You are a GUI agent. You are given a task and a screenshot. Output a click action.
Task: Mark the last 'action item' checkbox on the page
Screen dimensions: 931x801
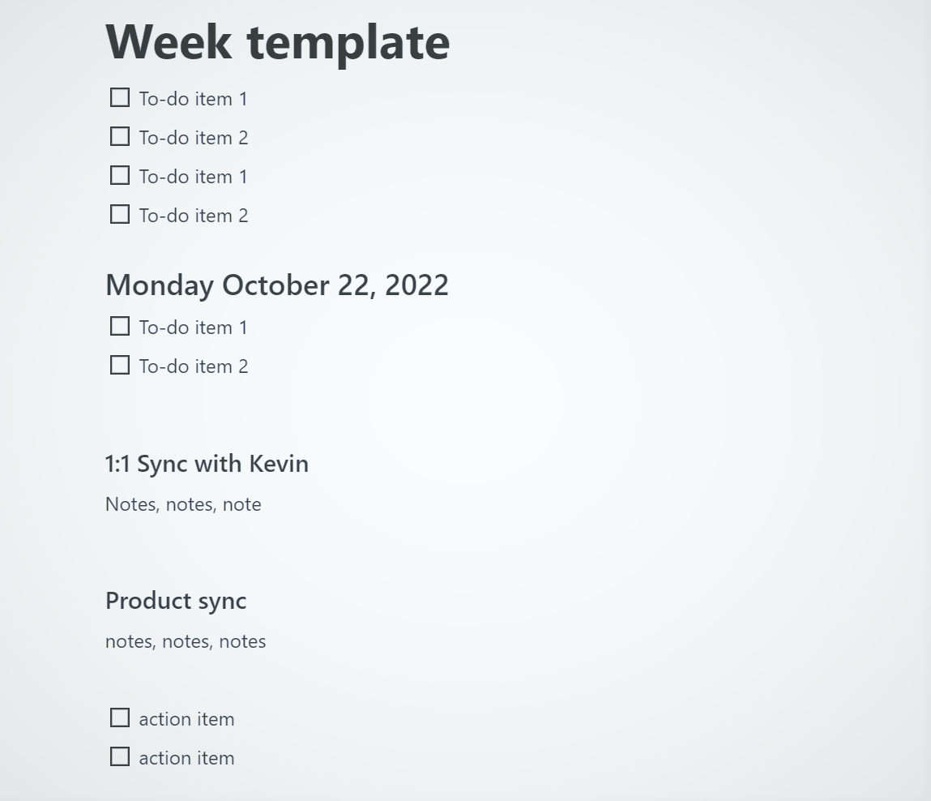click(119, 756)
